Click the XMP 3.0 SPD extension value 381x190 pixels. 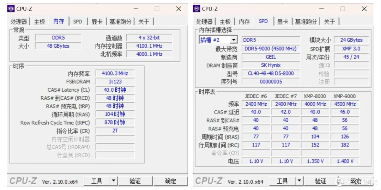(351, 49)
